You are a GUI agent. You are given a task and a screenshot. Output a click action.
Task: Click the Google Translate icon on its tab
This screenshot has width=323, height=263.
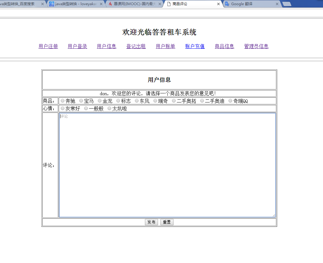[x=228, y=4]
